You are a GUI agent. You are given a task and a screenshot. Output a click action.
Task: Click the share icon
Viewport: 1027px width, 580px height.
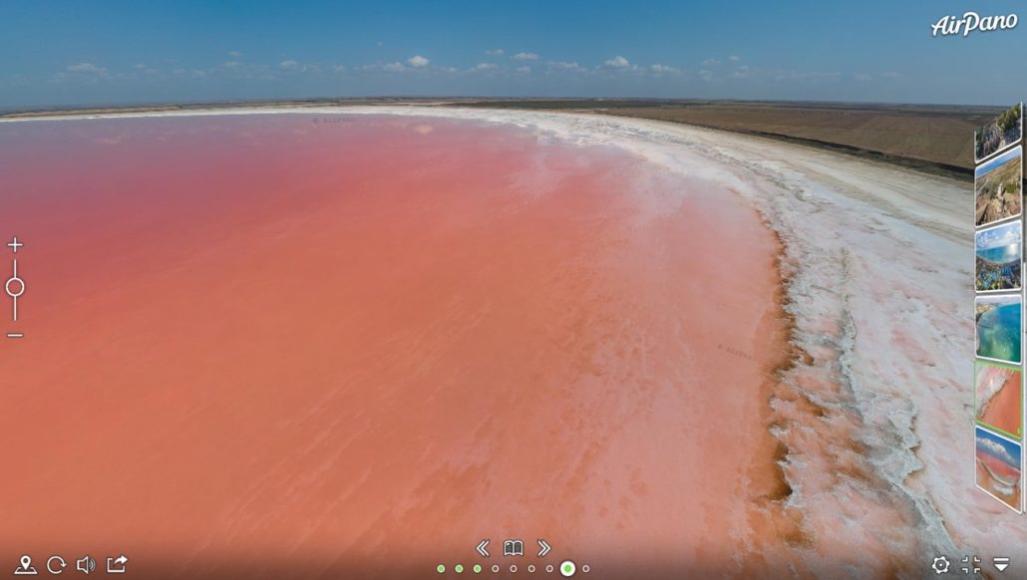(117, 564)
